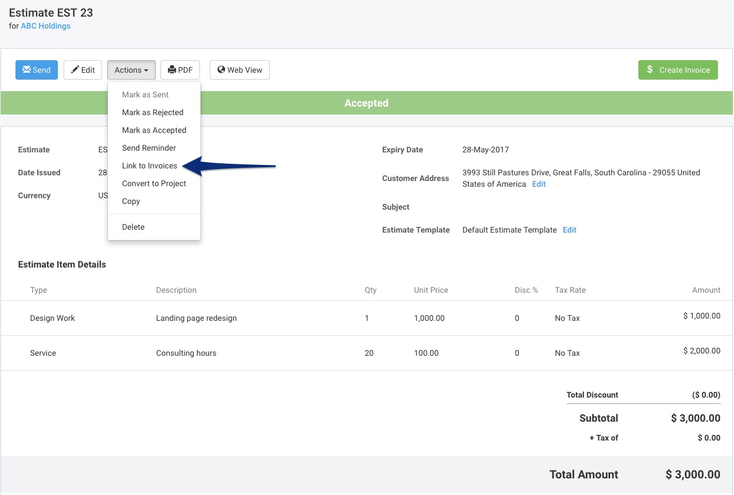Click the Accepted status banner

pos(367,103)
